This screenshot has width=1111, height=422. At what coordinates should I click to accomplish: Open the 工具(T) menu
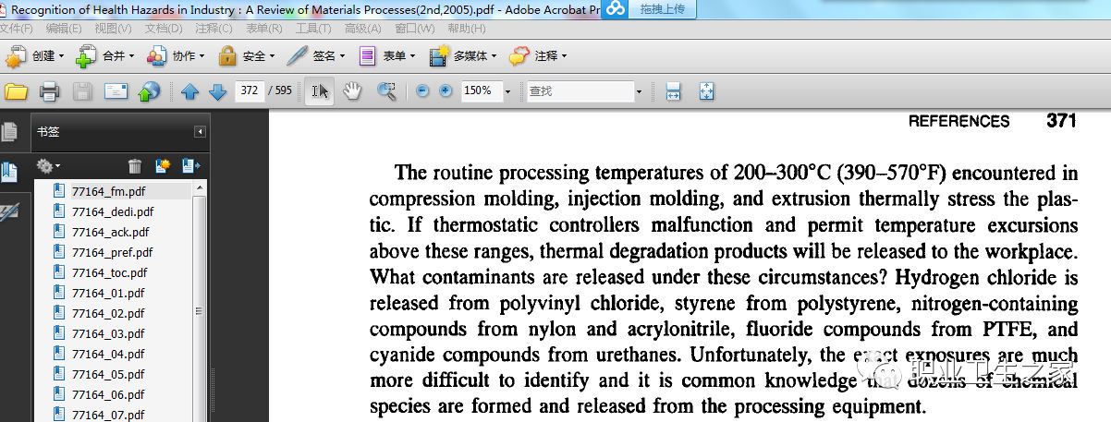pos(313,29)
